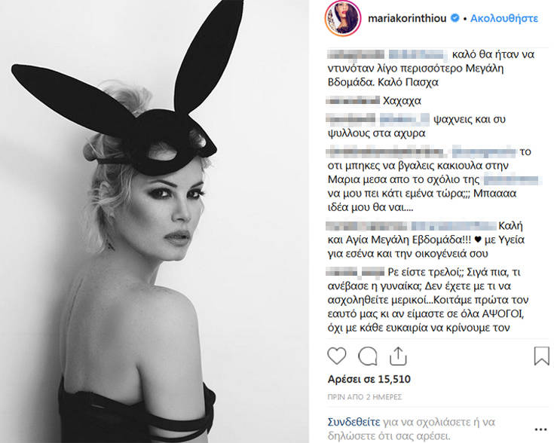The height and width of the screenshot is (443, 554).
Task: Click blurred mention after σχόλιο της
Action: pyautogui.click(x=512, y=179)
